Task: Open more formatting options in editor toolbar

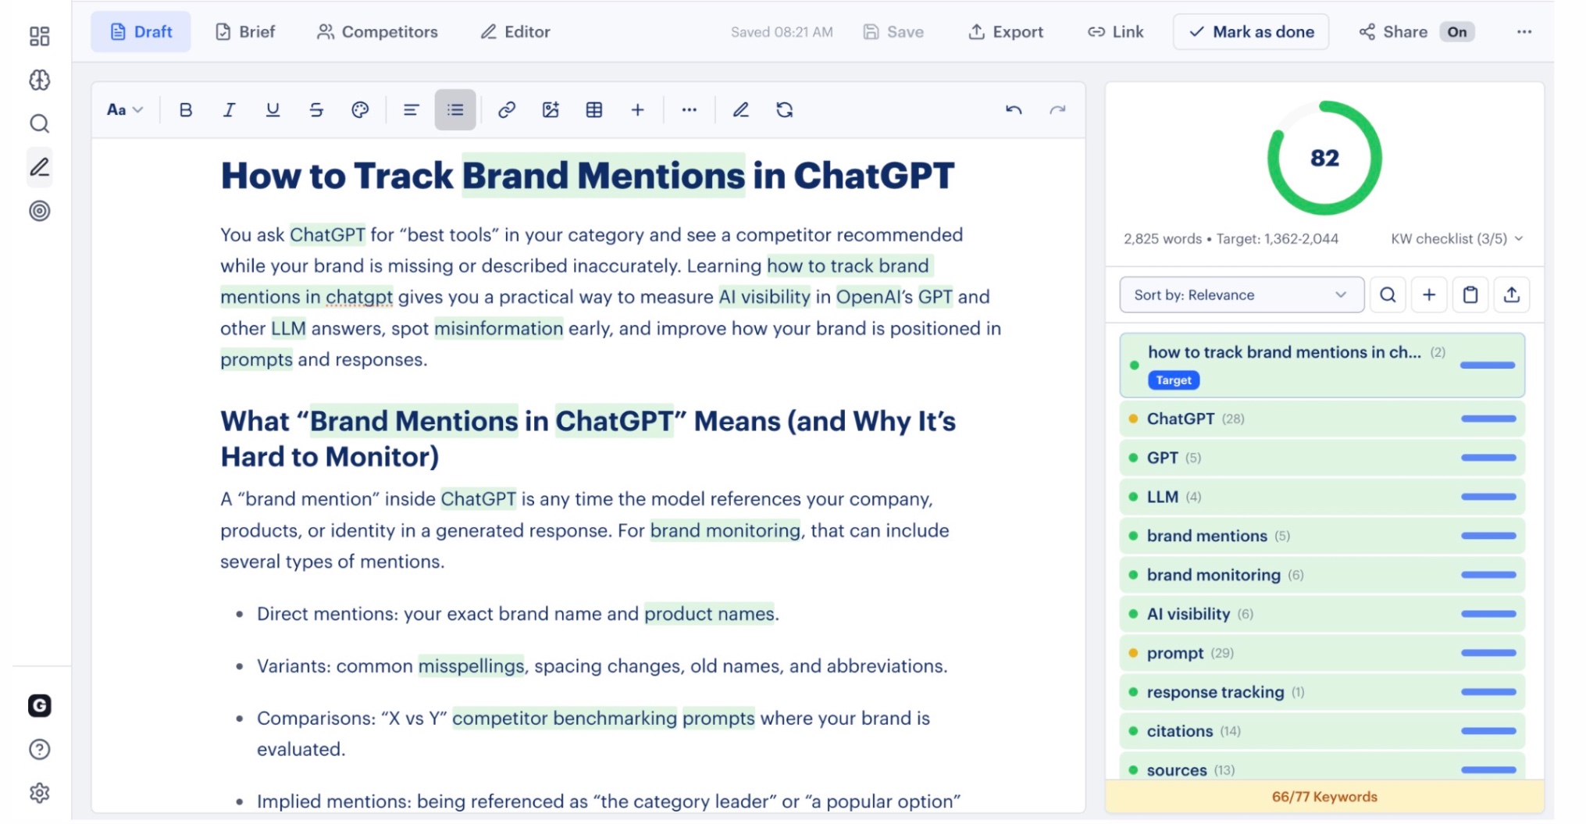Action: click(x=689, y=110)
